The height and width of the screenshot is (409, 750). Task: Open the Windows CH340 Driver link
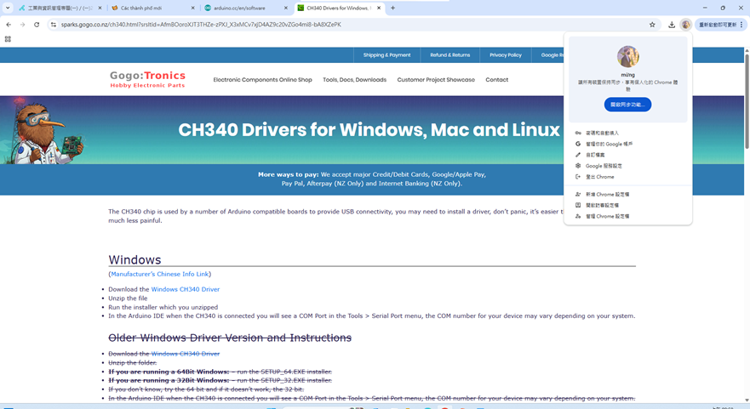tap(185, 289)
